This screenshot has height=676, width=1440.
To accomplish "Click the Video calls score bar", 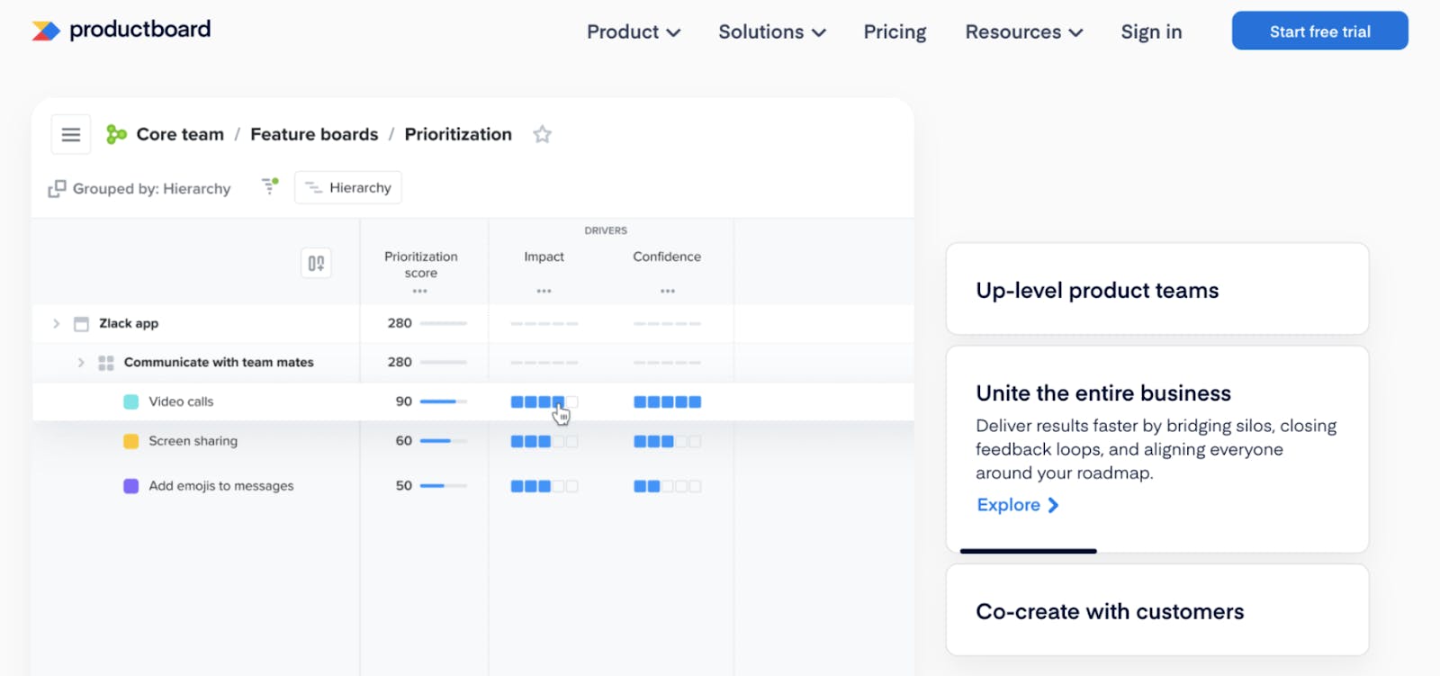I will (x=444, y=402).
